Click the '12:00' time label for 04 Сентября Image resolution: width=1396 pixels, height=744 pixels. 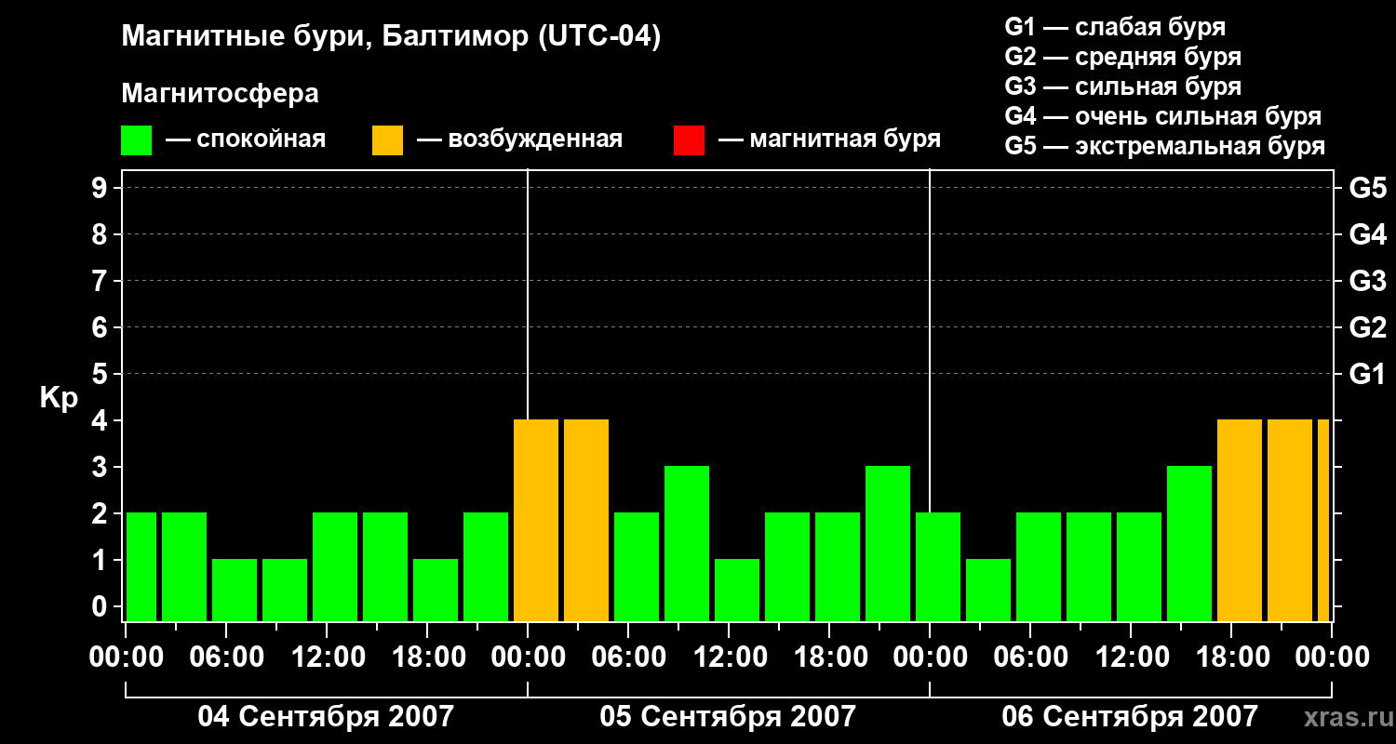pyautogui.click(x=327, y=658)
